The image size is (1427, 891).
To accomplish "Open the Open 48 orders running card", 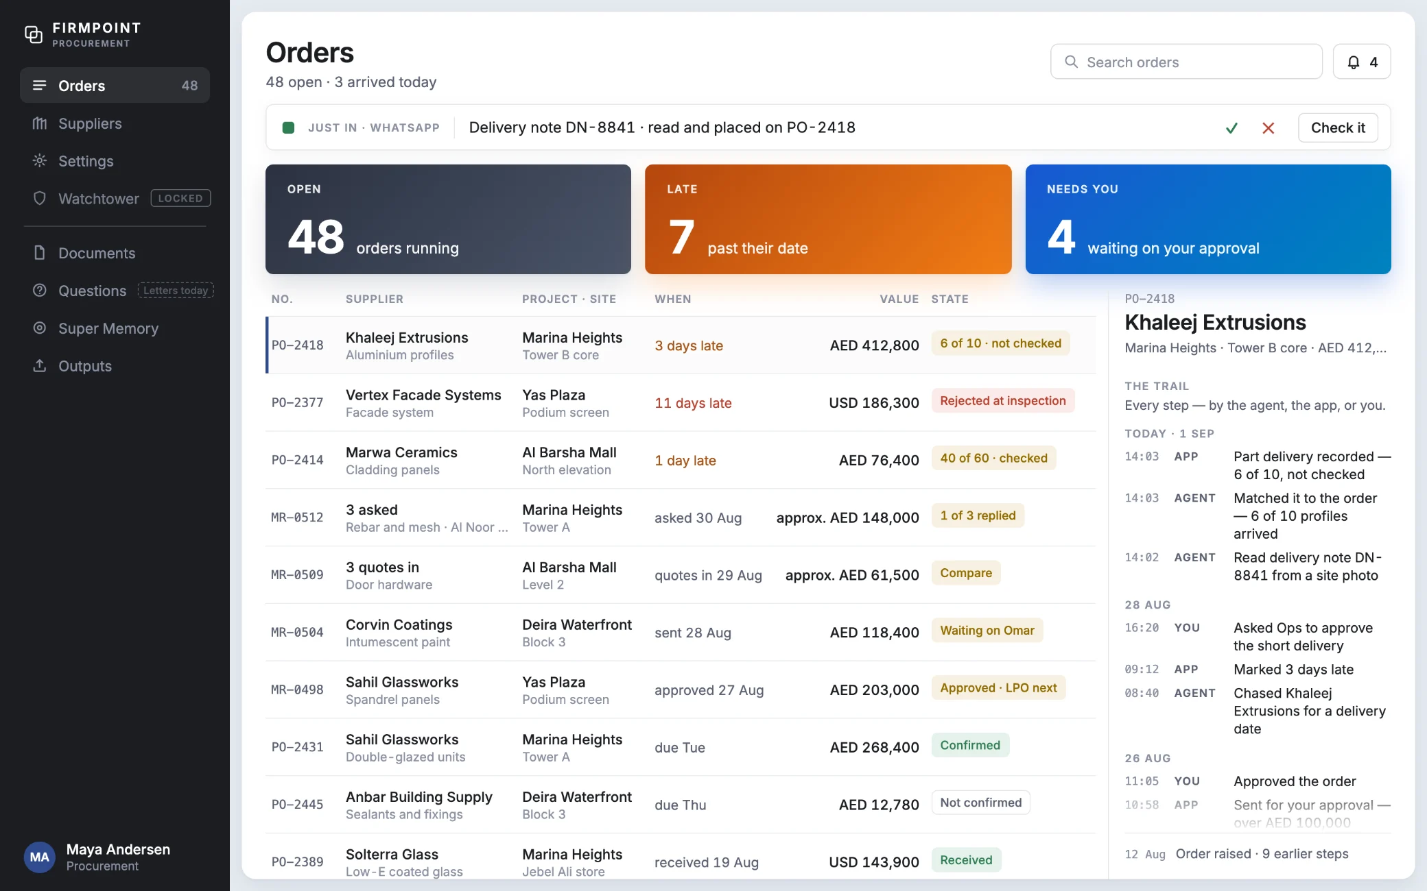I will pyautogui.click(x=448, y=219).
